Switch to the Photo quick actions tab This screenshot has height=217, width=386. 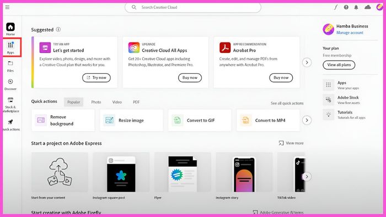[x=96, y=102]
